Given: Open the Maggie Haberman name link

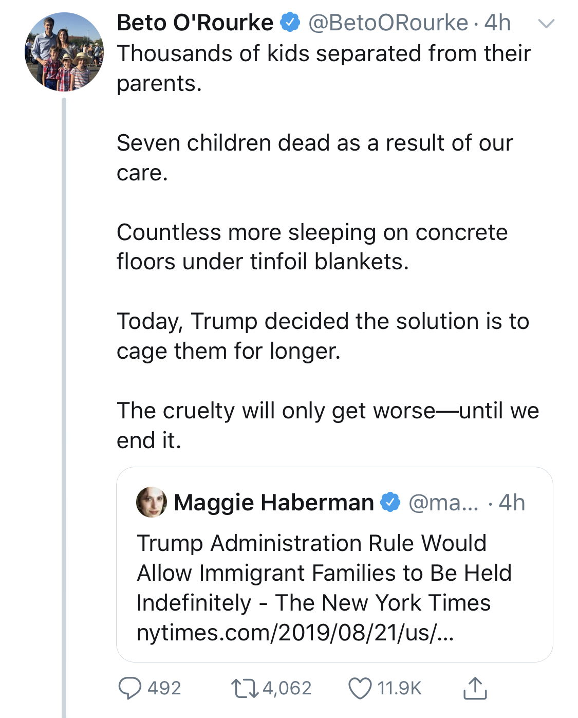Looking at the screenshot, I should coord(274,502).
